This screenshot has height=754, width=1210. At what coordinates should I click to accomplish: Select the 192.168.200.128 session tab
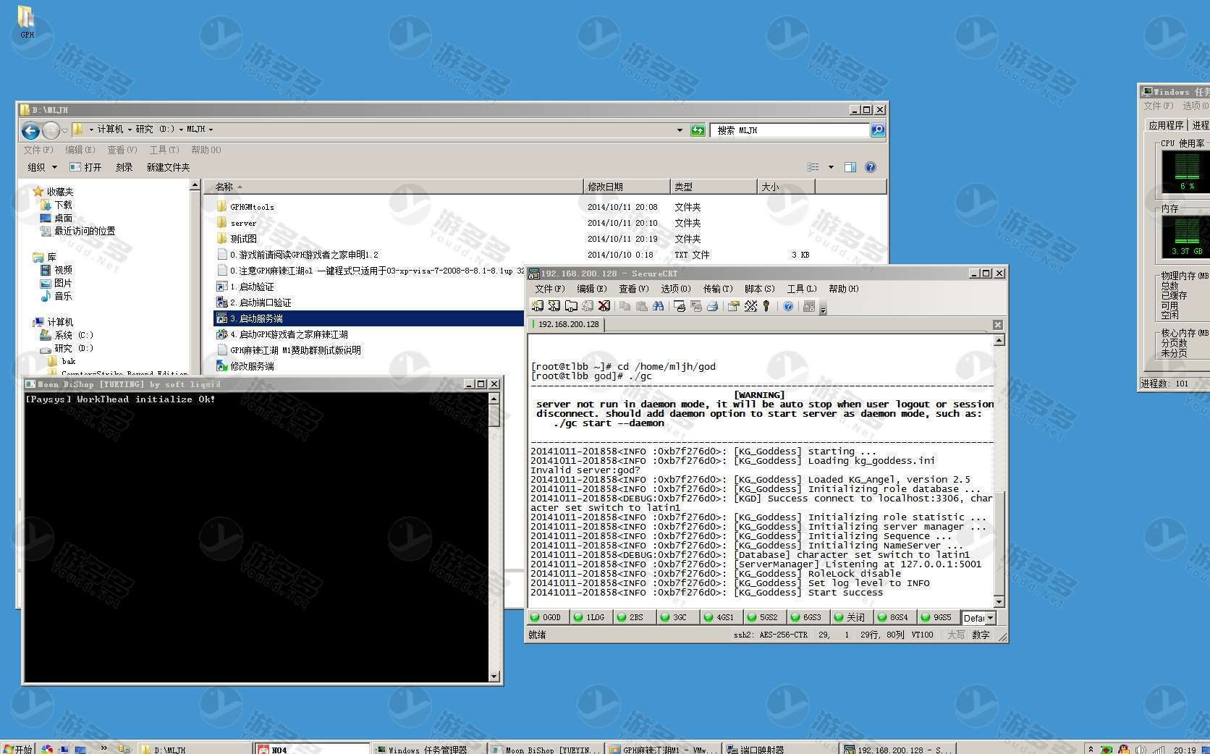pyautogui.click(x=568, y=324)
